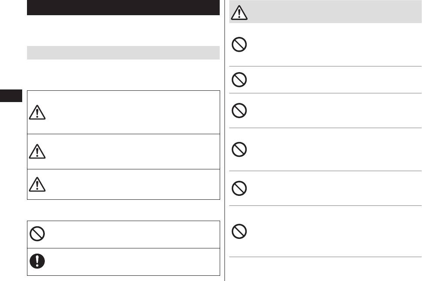Click the gray section bar in left column
422x281 pixels.
pyautogui.click(x=123, y=53)
